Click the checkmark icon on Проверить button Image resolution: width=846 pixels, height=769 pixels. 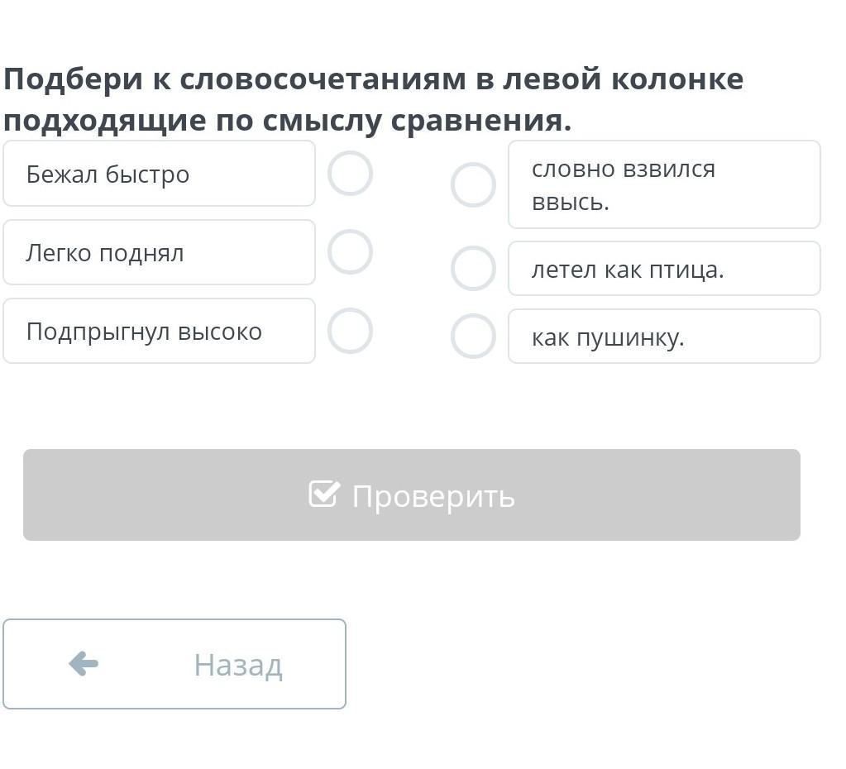point(323,494)
